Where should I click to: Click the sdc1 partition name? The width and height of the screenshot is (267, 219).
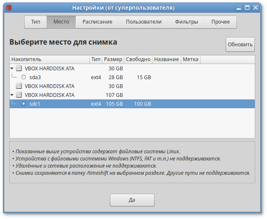pyautogui.click(x=35, y=104)
